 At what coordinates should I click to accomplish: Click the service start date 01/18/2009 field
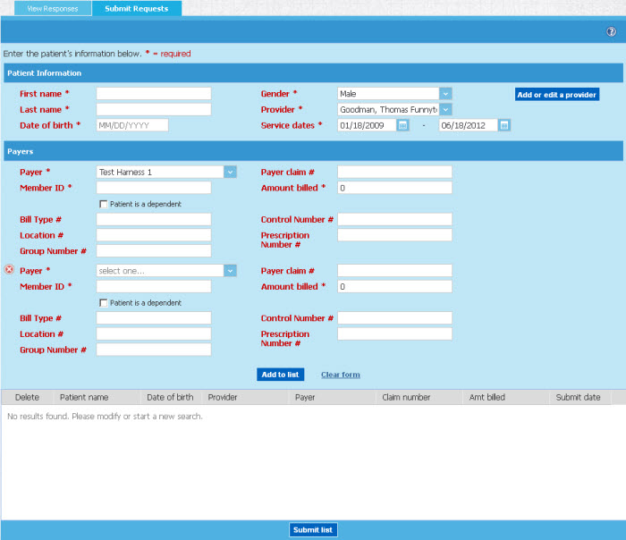368,125
